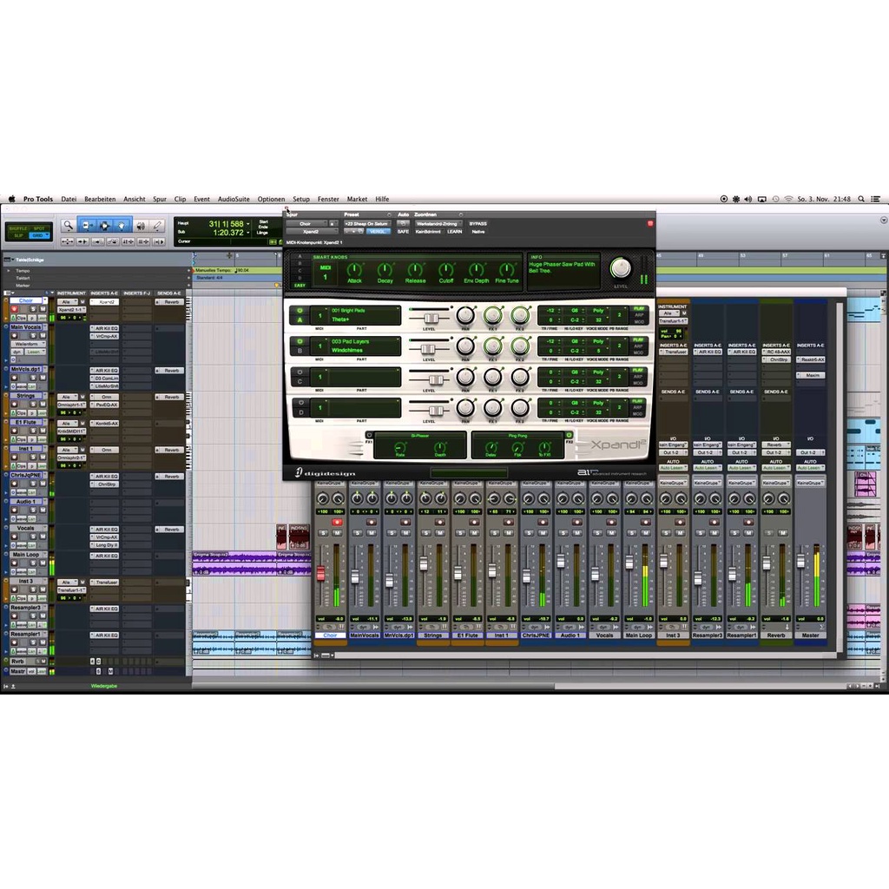Click the Fine Tune smart knob
The width and height of the screenshot is (889, 889).
pyautogui.click(x=506, y=269)
